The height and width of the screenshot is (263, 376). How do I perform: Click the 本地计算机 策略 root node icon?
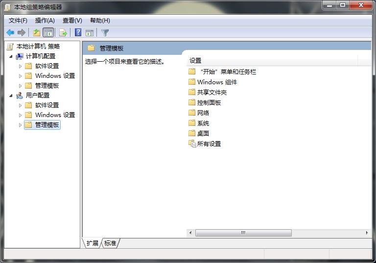click(x=10, y=47)
